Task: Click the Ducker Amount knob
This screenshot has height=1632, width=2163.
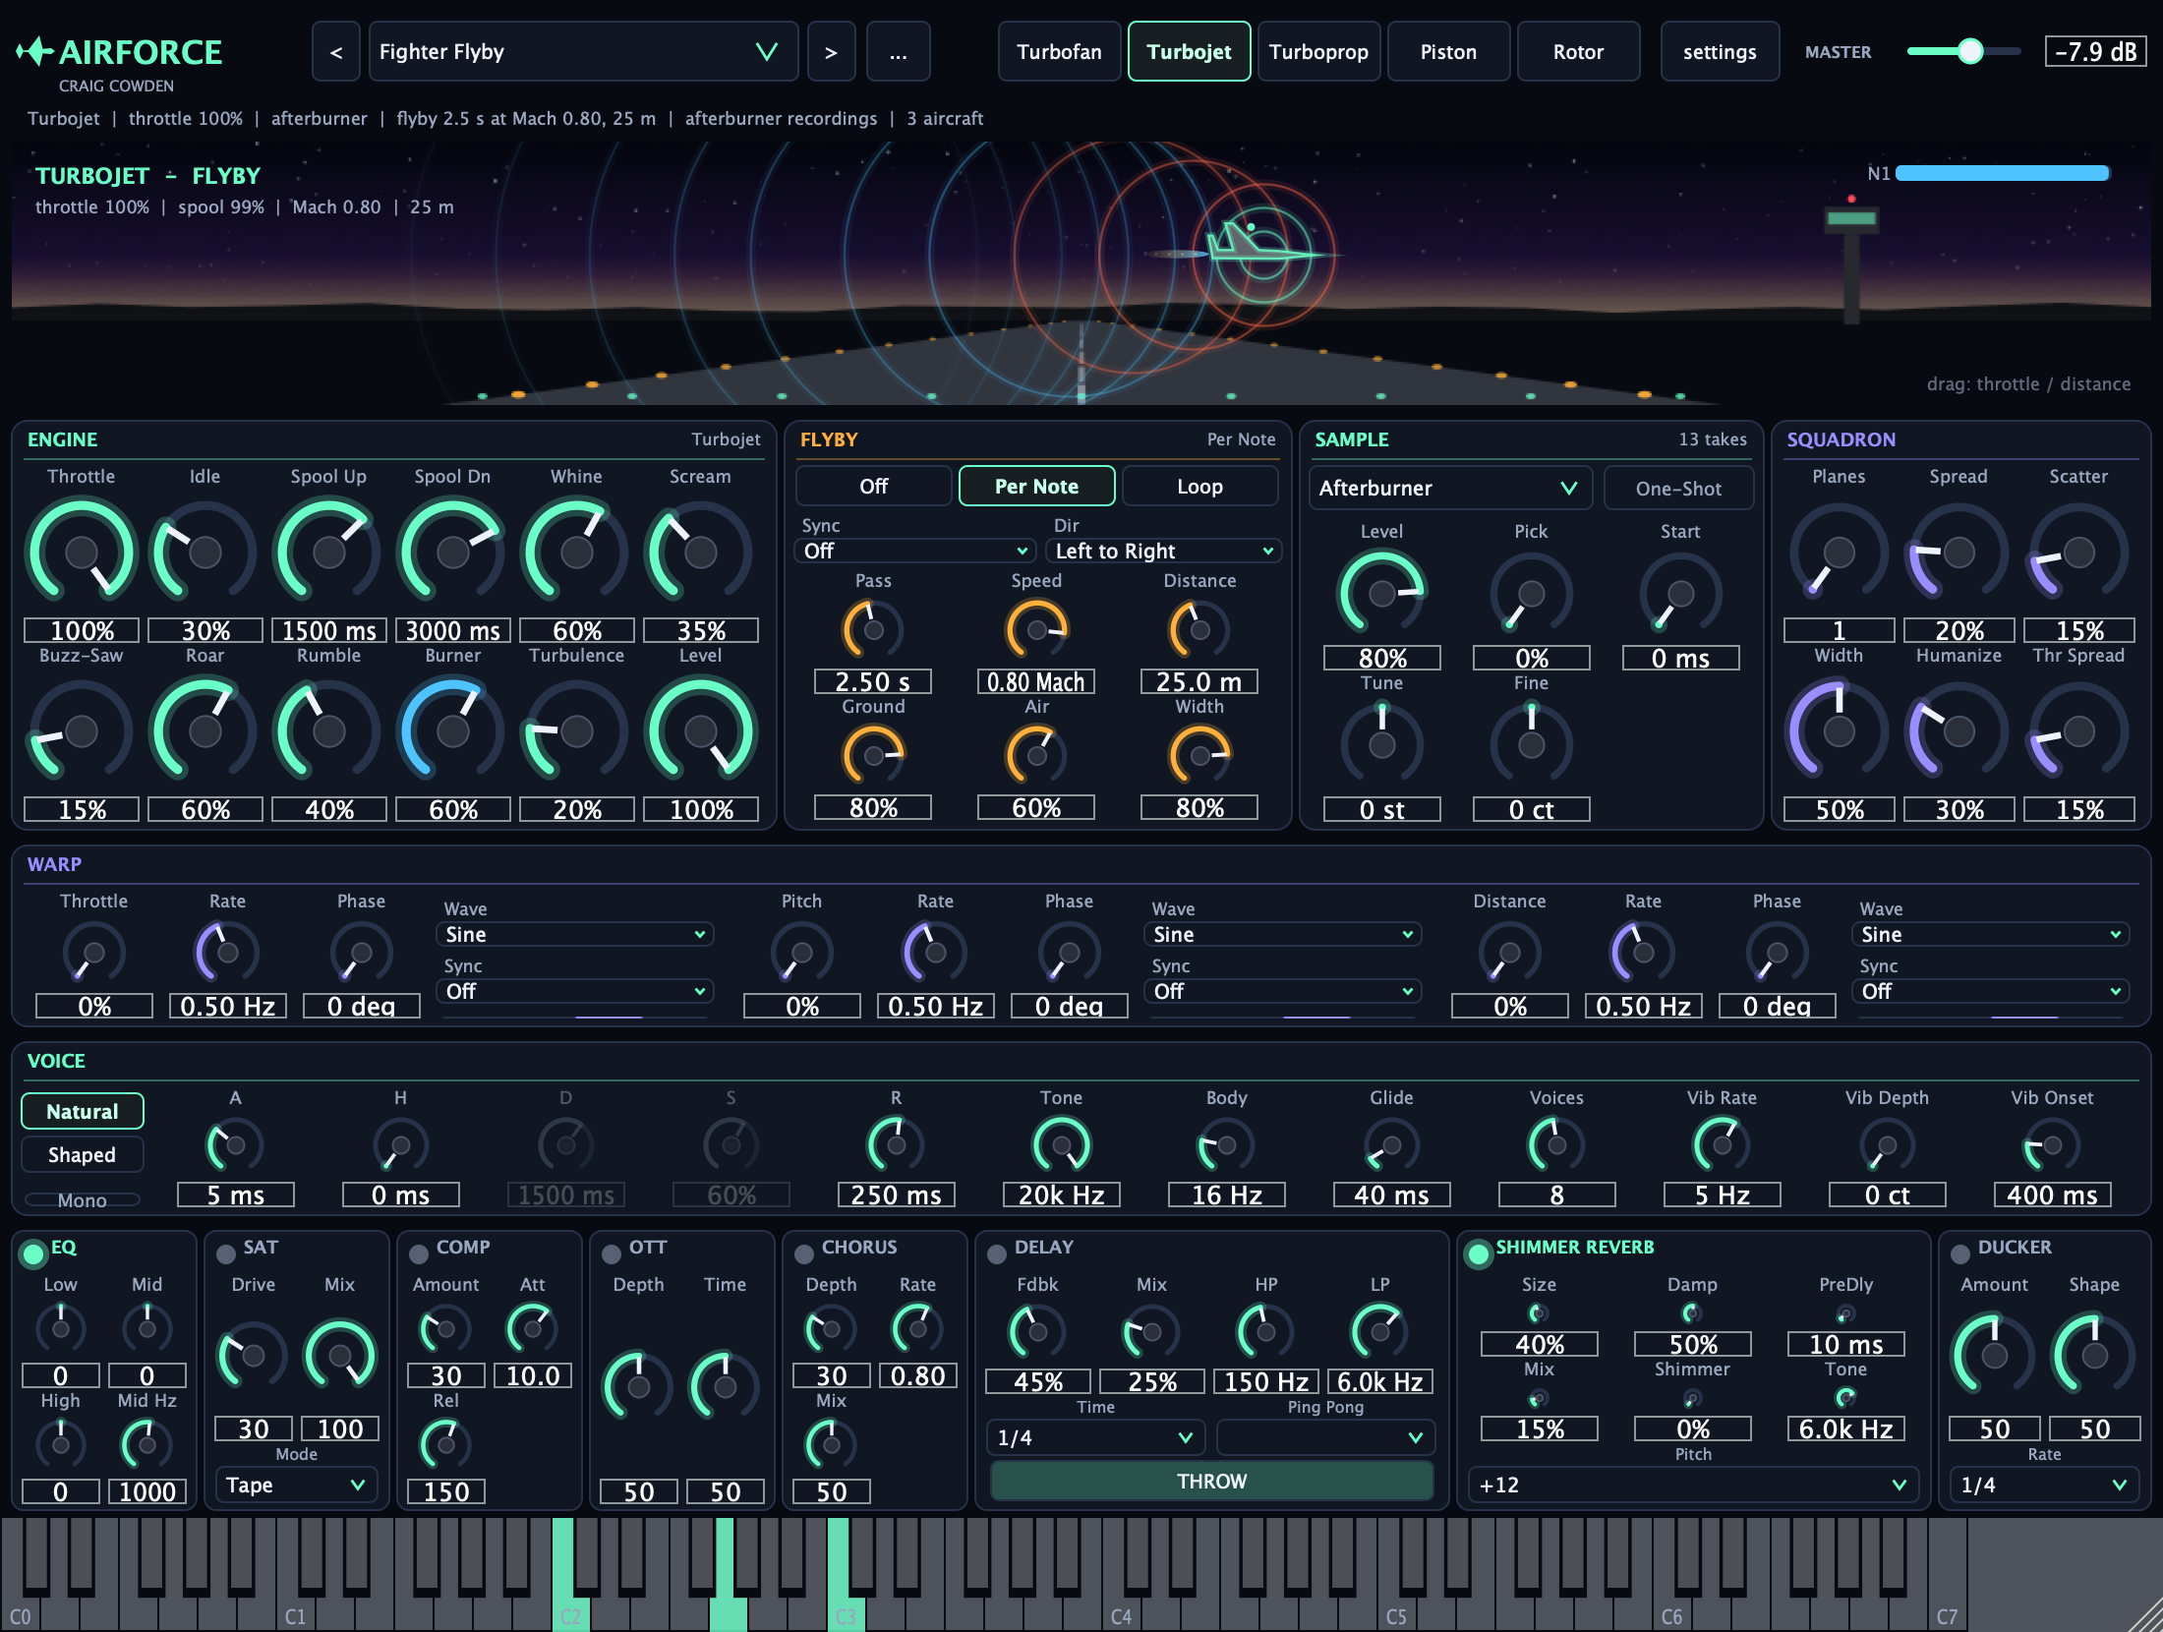Action: tap(1994, 1356)
